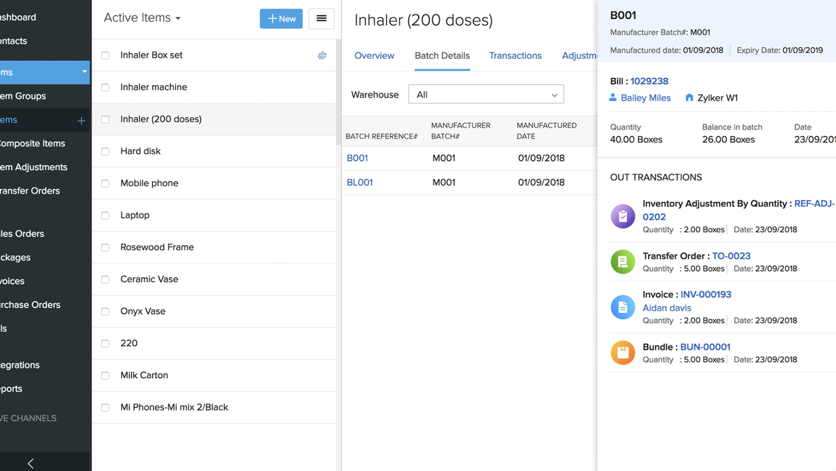Screen dimensions: 836x471
Task: Tick the checkbox for Hard disk
Action: point(105,152)
